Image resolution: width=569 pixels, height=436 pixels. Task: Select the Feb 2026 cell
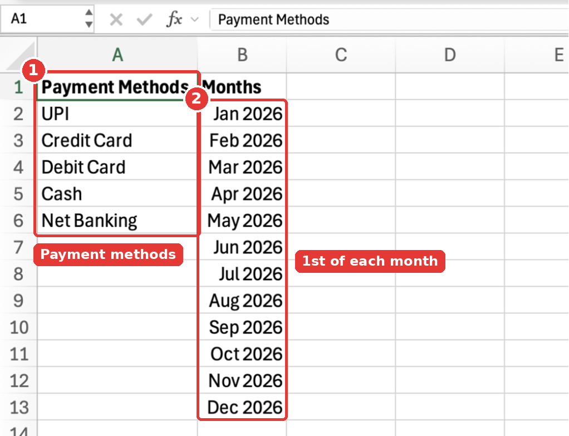(x=242, y=140)
